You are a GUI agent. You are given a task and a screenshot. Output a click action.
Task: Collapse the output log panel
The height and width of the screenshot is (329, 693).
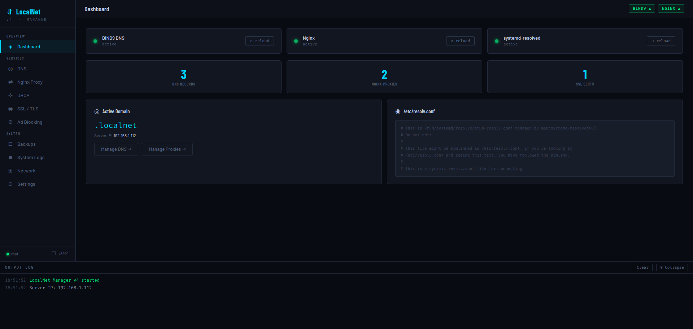tap(672, 268)
